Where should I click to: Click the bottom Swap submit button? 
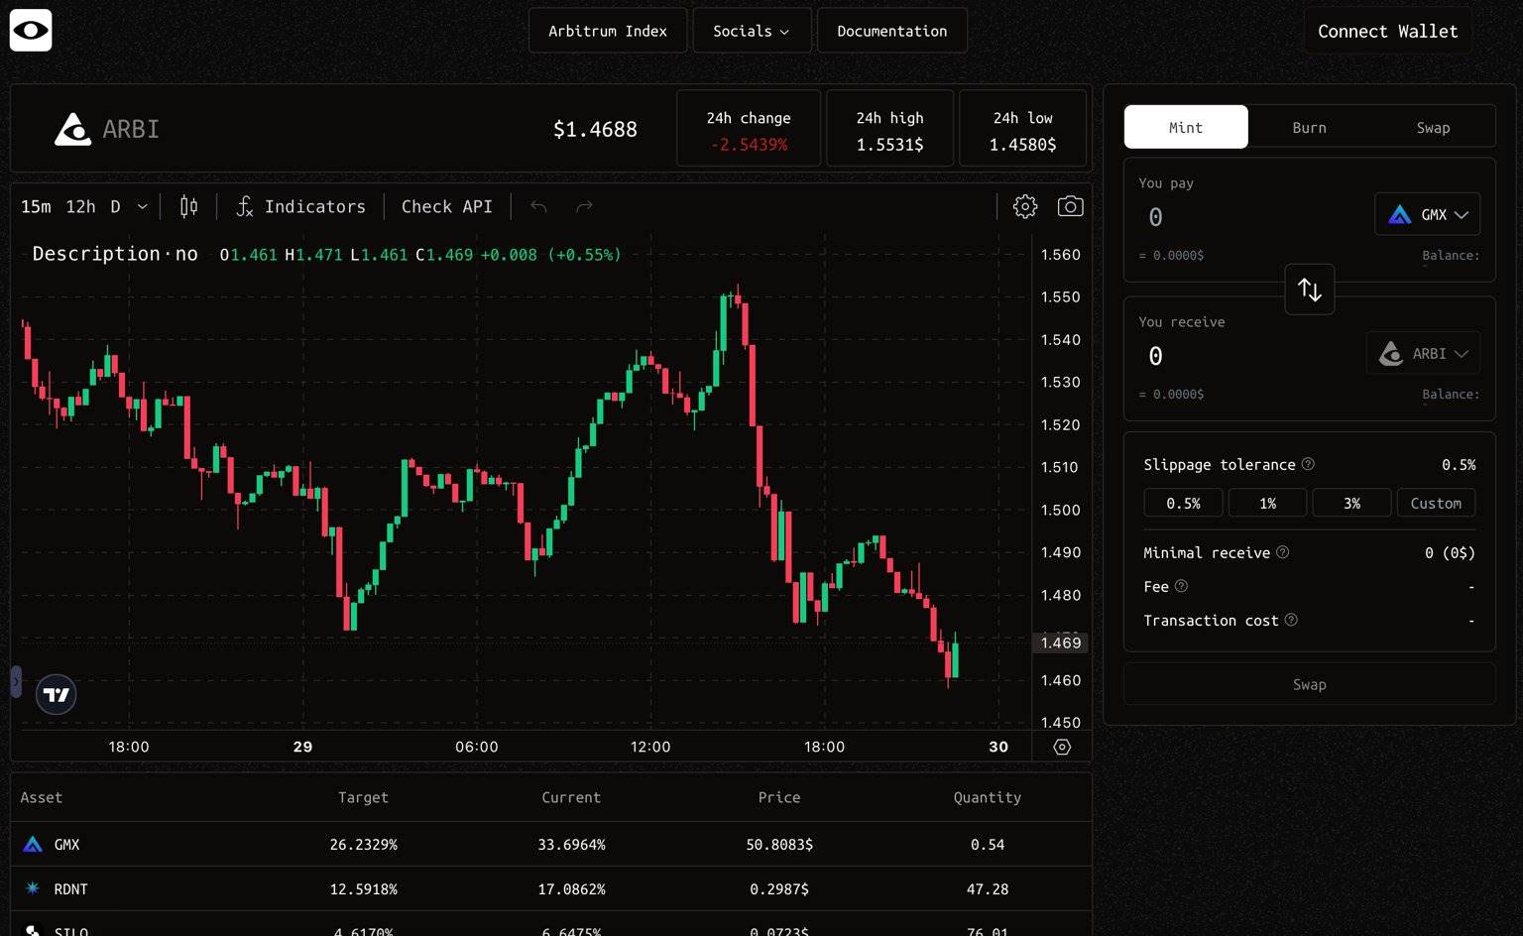point(1309,684)
